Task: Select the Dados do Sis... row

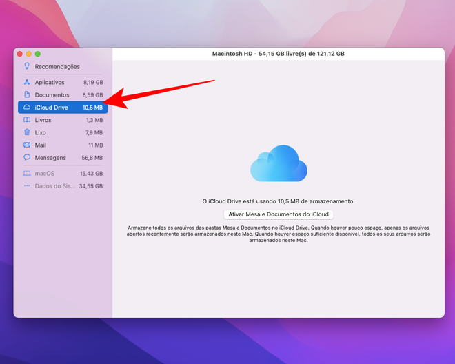Action: click(x=63, y=185)
